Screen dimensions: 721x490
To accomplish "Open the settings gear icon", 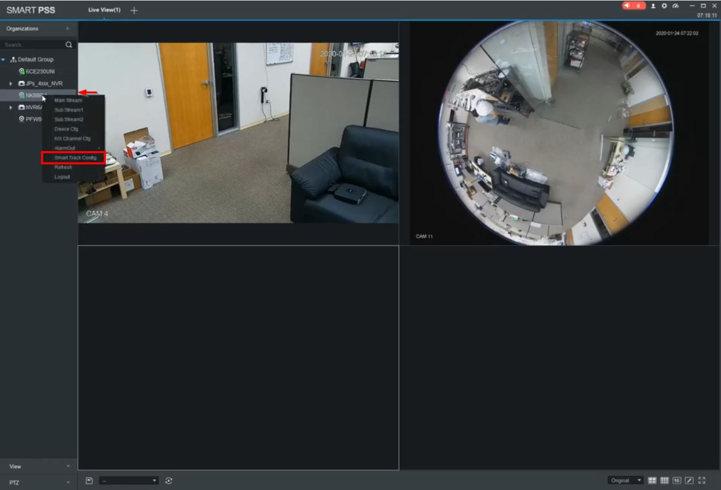I will [664, 6].
